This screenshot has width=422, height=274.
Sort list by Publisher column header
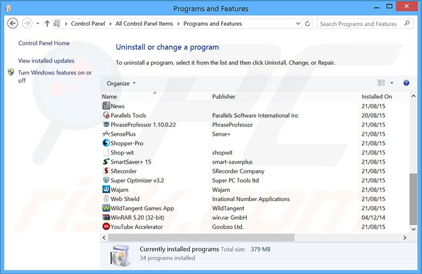pos(285,96)
